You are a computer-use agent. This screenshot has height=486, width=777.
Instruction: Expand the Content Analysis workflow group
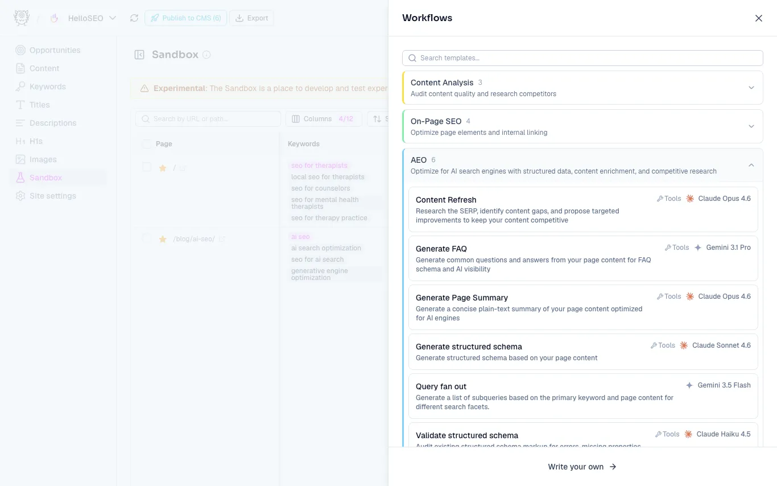coord(582,88)
